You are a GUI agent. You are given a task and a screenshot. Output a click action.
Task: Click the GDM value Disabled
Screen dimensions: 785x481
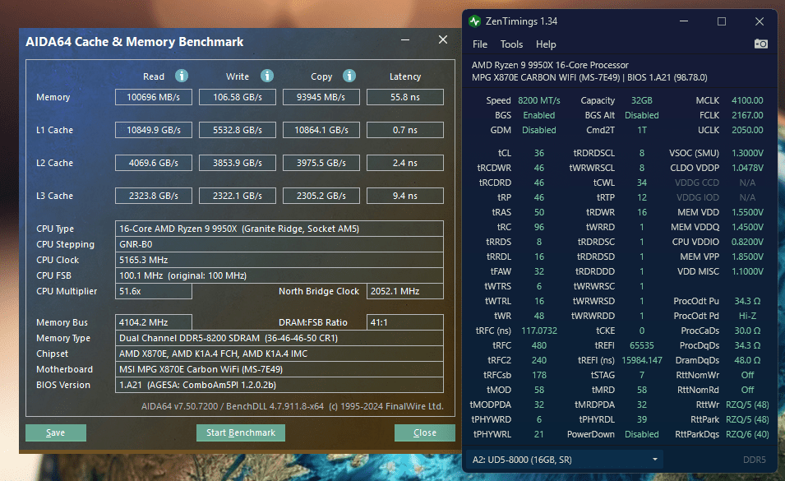tap(538, 130)
